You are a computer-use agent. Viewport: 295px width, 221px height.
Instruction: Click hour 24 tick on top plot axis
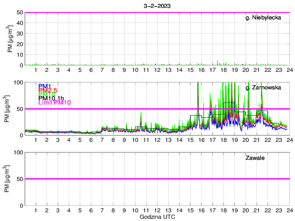pos(289,70)
